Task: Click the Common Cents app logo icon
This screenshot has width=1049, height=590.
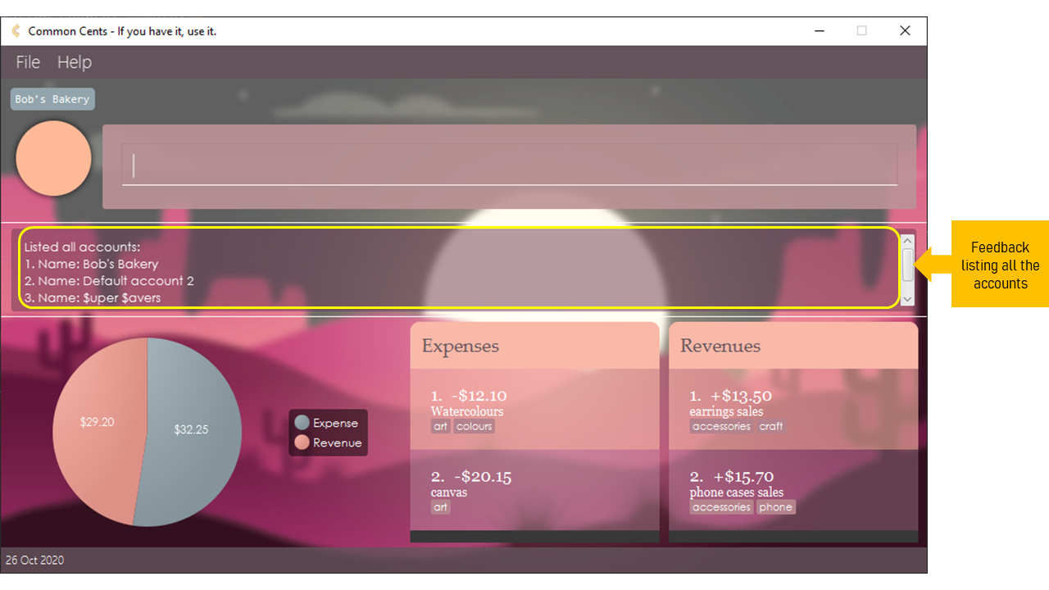Action: [16, 31]
